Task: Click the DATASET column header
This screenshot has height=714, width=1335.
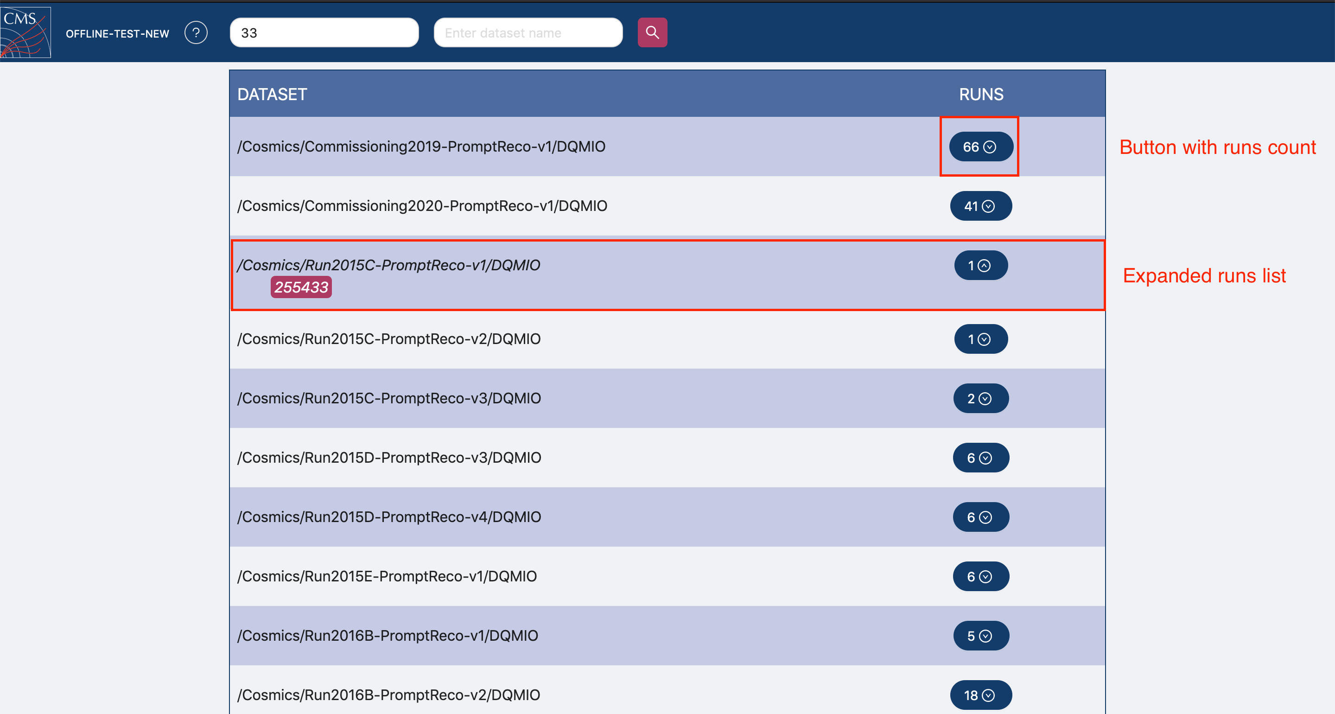Action: (272, 95)
